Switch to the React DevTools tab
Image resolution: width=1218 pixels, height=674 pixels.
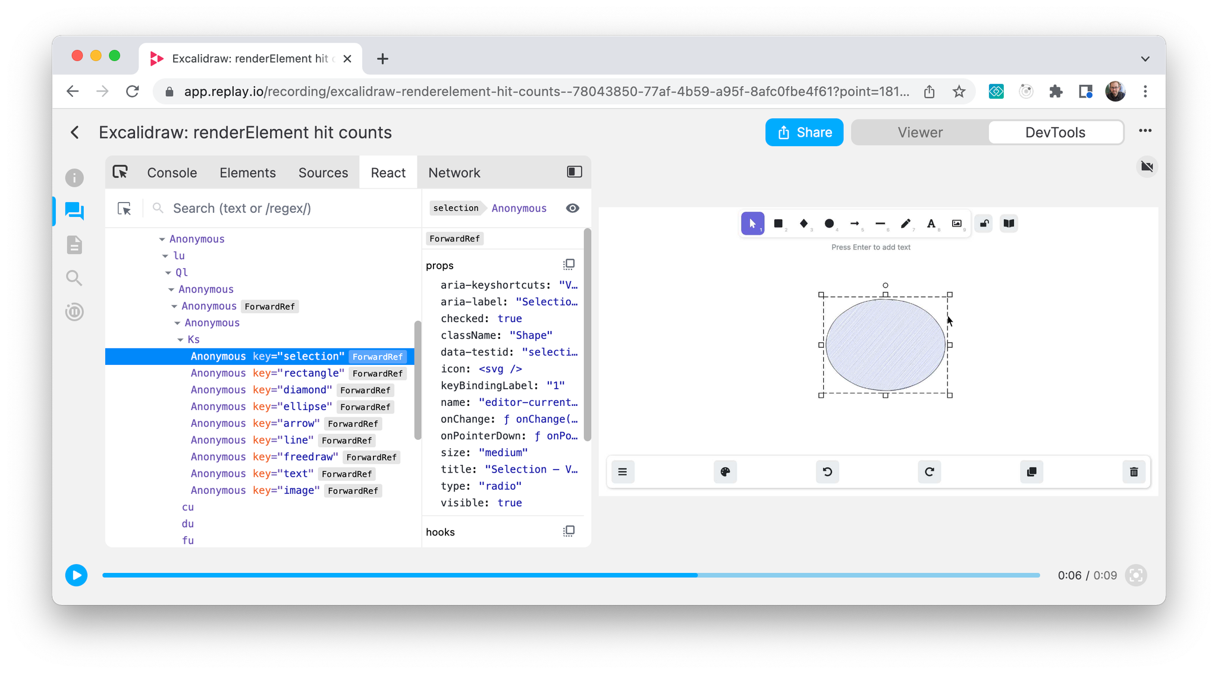(388, 172)
